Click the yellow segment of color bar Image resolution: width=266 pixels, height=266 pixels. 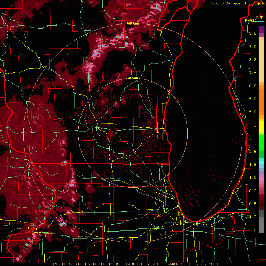(261, 126)
